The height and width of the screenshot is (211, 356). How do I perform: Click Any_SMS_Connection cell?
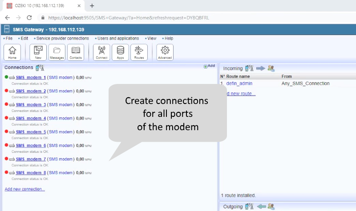tap(305, 84)
